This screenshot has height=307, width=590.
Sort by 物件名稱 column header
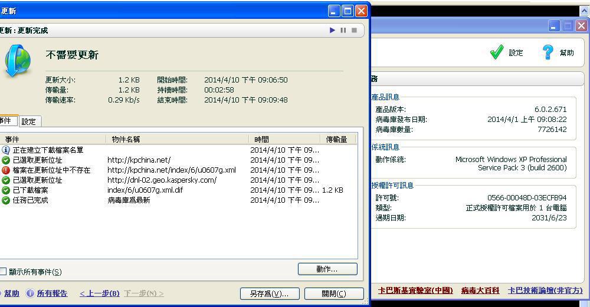177,140
